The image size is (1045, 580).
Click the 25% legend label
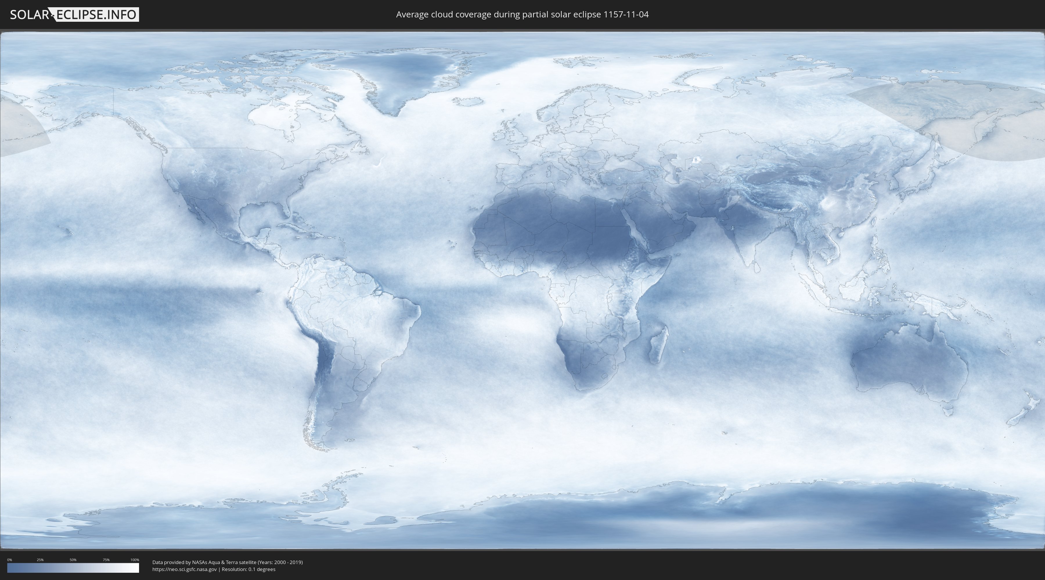40,560
